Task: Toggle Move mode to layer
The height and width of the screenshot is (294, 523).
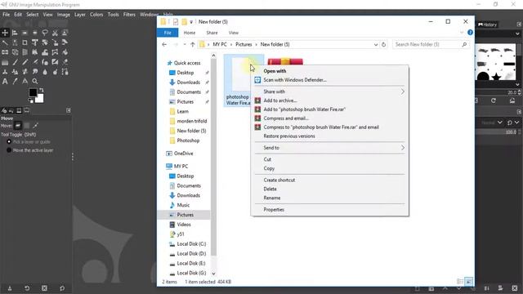Action: click(18, 126)
